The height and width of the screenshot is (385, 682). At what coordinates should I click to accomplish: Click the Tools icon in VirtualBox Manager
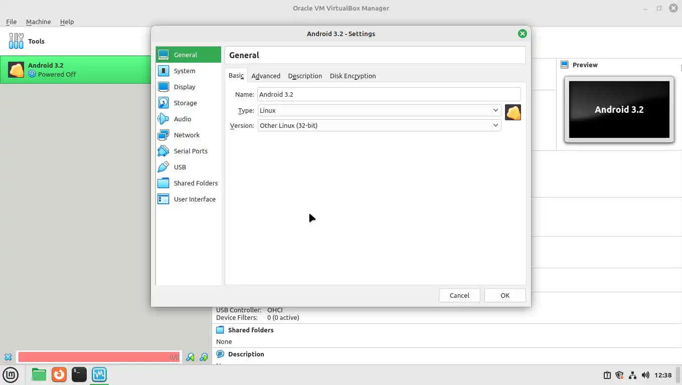point(16,41)
